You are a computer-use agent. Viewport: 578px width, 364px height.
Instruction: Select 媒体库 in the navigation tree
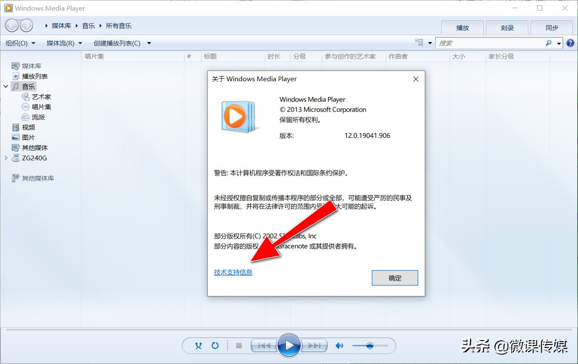[32, 66]
